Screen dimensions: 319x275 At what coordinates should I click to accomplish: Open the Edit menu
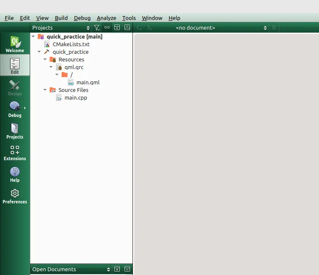coord(25,18)
